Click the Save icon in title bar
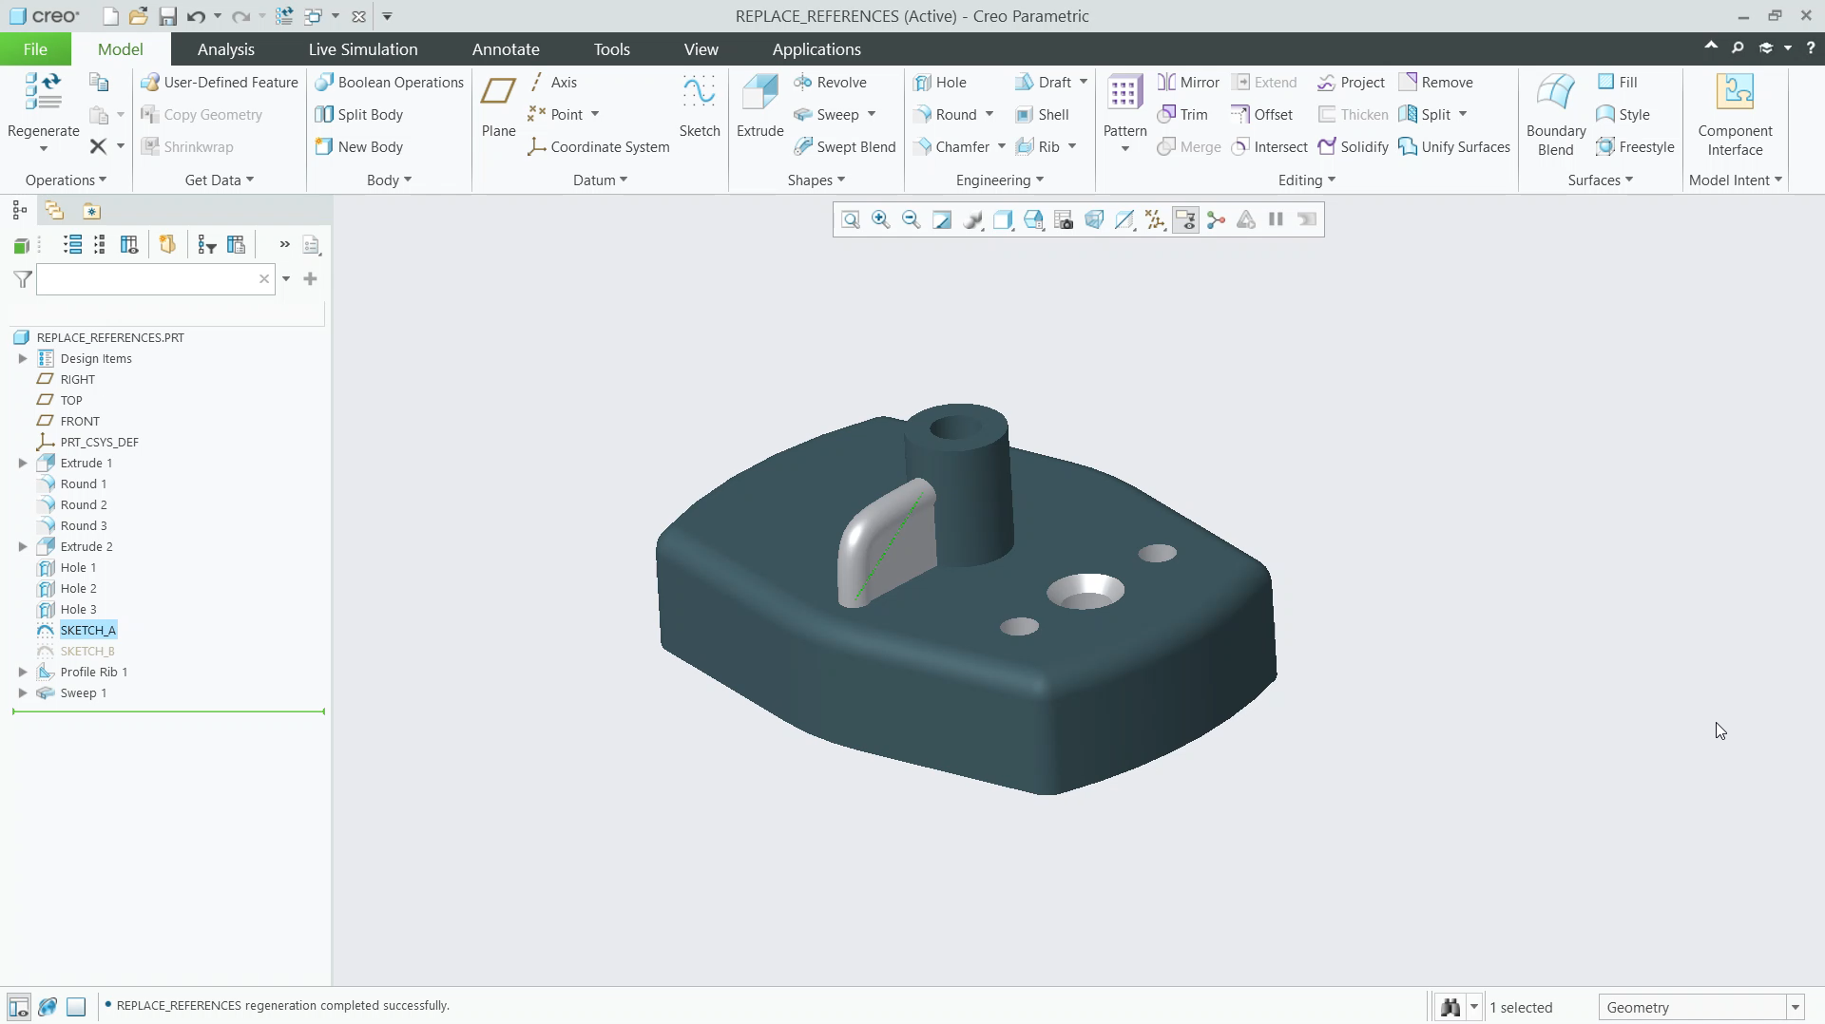This screenshot has height=1024, width=1825. tap(167, 16)
